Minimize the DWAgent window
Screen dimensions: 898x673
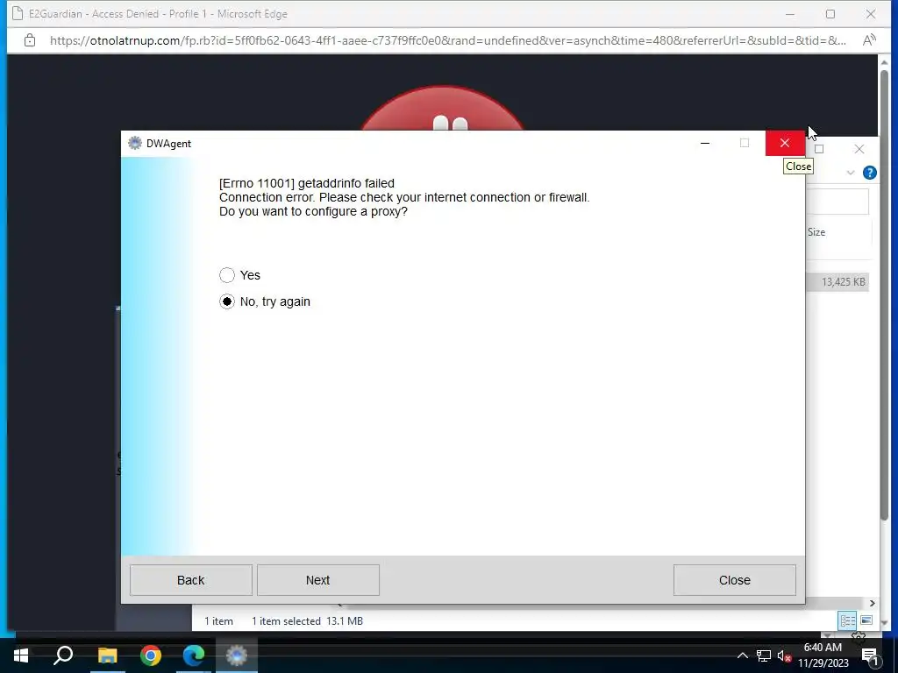tap(705, 143)
